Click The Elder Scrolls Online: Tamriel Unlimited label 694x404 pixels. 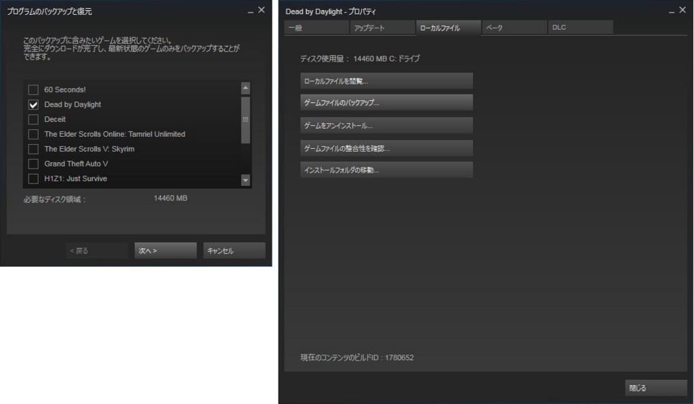[x=115, y=134]
